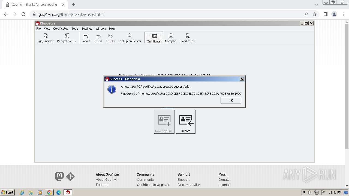Click the information icon in the Success dialog

click(x=112, y=89)
